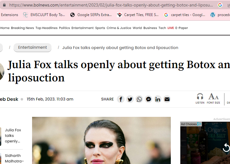The image size is (230, 164).
Task: Share article on LinkedIn
Action: click(x=158, y=99)
